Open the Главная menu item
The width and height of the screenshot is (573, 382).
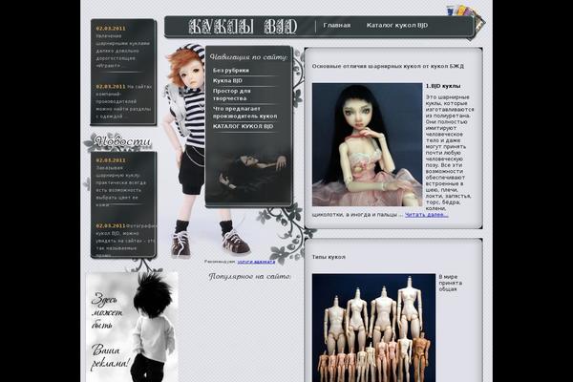(x=336, y=25)
